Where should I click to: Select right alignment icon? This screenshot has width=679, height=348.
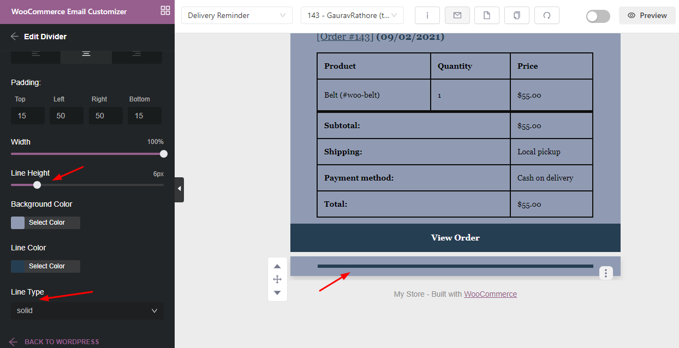[x=137, y=53]
